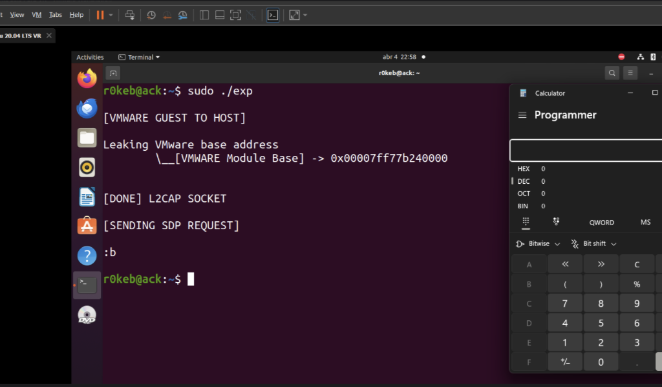Click the network status icon in Ubuntu panel
Screen dimensions: 662x387
point(641,57)
